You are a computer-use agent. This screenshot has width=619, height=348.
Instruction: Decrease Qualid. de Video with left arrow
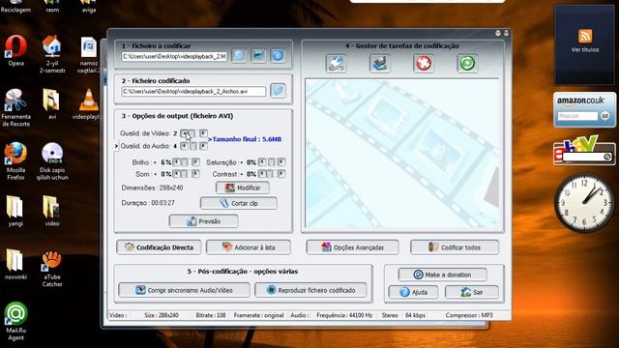pos(184,133)
